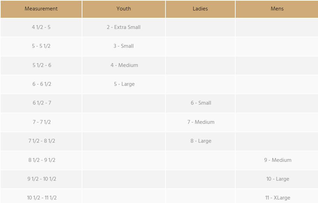Click the 2 - Extra Small youth size
The width and height of the screenshot is (318, 203).
click(124, 27)
